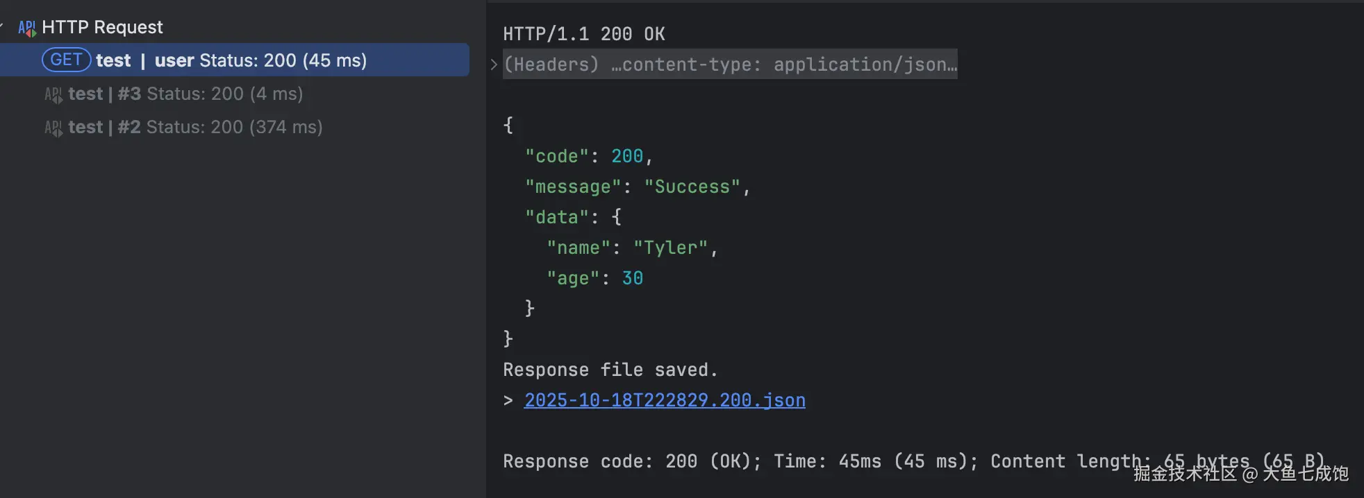Click the "message": "Success" line
1364x498 pixels.
click(637, 187)
